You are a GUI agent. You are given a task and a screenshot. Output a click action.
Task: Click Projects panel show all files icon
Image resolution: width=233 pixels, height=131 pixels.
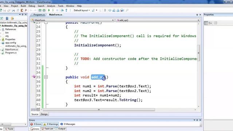(x=12, y=19)
